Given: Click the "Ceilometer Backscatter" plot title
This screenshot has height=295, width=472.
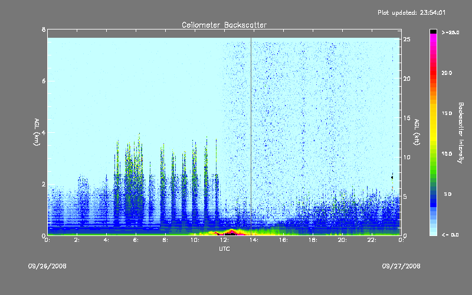Looking at the screenshot, I should pos(224,25).
